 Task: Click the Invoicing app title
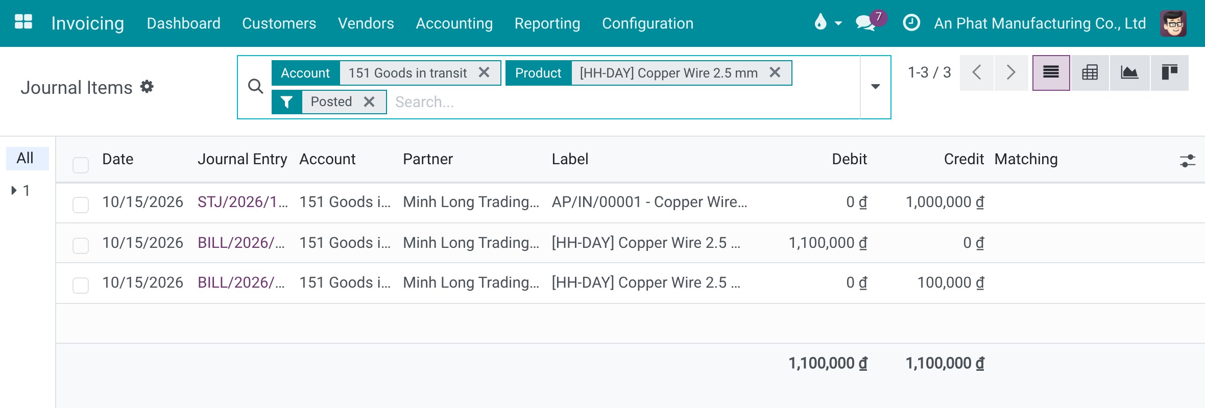[87, 23]
